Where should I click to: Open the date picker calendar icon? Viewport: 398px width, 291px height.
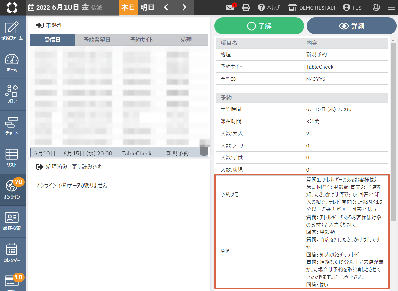(x=31, y=8)
